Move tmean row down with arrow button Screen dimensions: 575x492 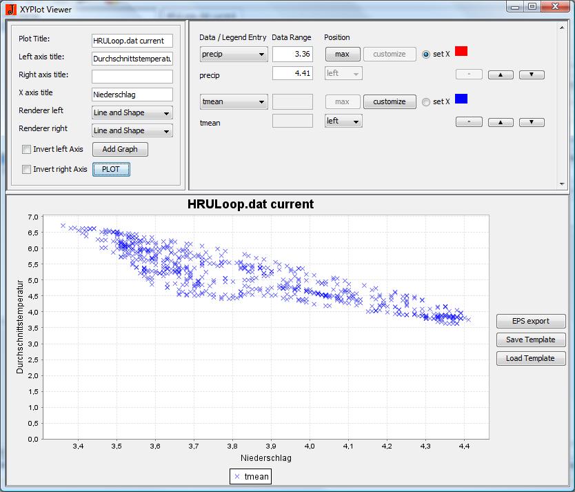[532, 122]
